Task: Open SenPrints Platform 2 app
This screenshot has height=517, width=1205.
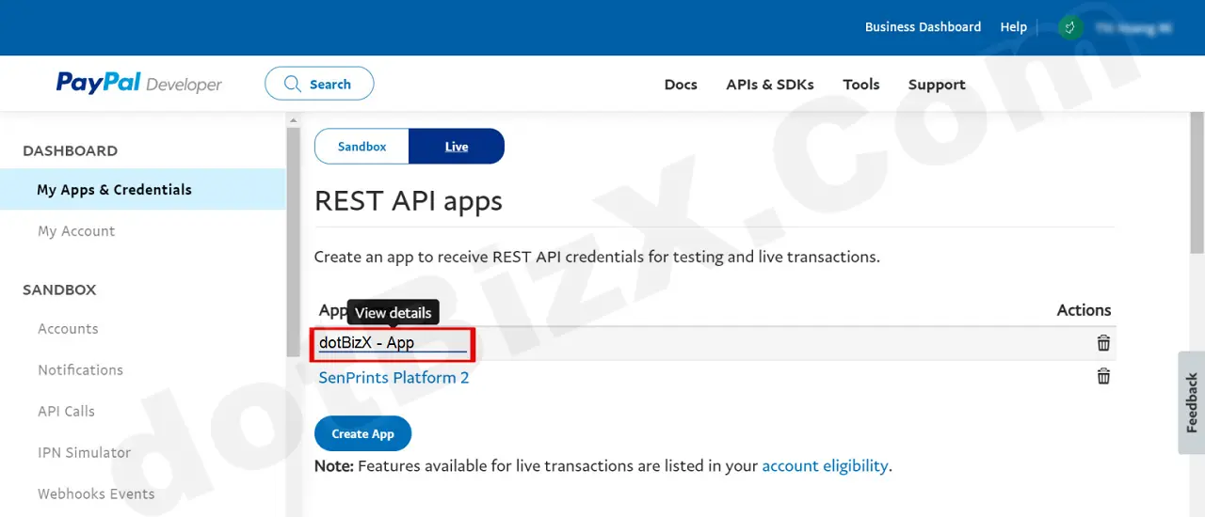Action: coord(394,378)
